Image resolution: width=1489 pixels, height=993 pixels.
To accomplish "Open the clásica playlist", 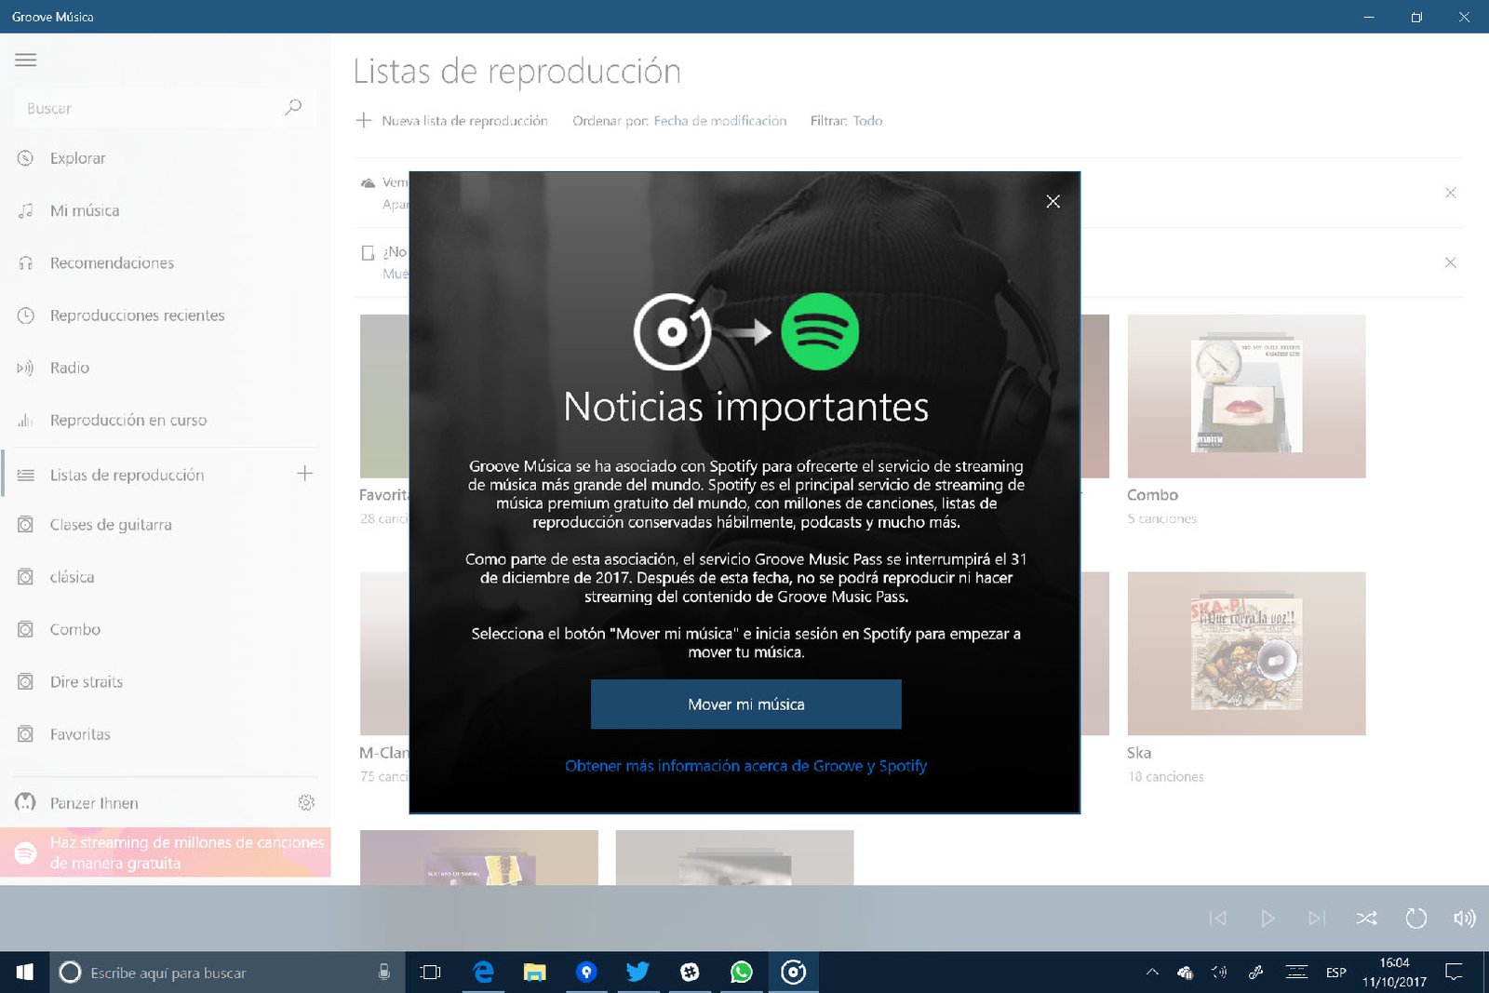I will pyautogui.click(x=165, y=577).
